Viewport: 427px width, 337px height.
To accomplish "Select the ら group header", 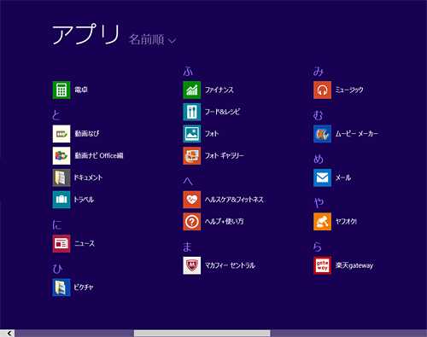I will click(x=318, y=247).
